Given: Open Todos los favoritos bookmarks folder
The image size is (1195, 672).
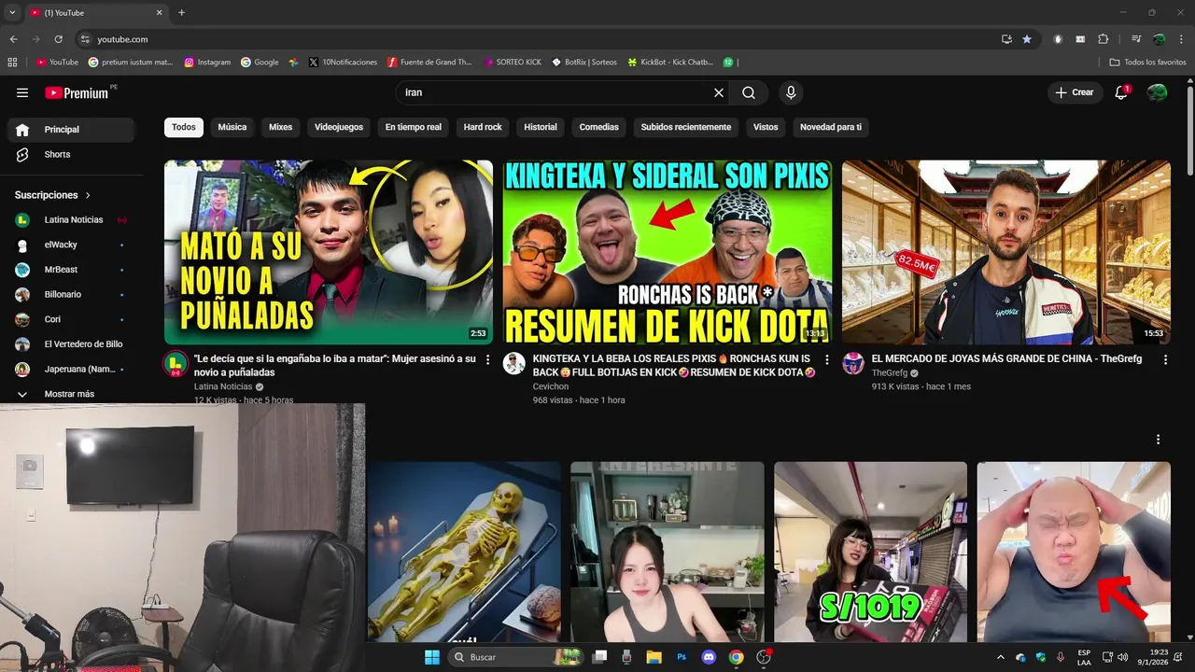Looking at the screenshot, I should [x=1147, y=63].
